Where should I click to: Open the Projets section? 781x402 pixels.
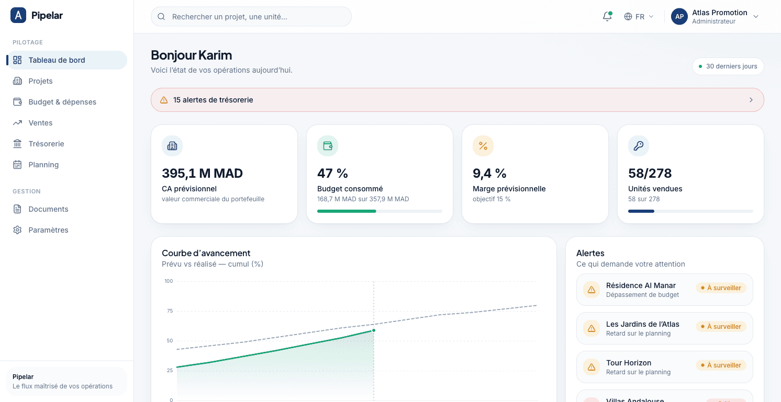(67, 81)
